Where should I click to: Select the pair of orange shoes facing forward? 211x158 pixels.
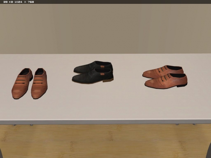tap(30, 84)
